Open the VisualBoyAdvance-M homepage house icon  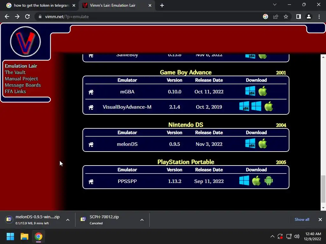point(91,107)
